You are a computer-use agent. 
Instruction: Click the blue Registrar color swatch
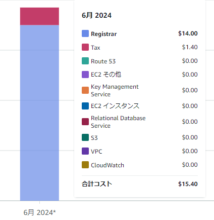tap(85, 33)
